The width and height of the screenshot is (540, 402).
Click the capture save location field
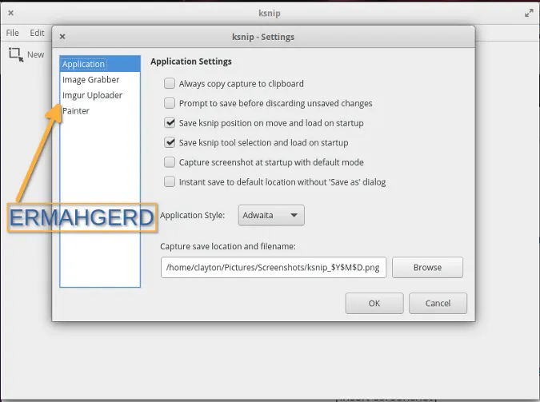[x=274, y=268]
